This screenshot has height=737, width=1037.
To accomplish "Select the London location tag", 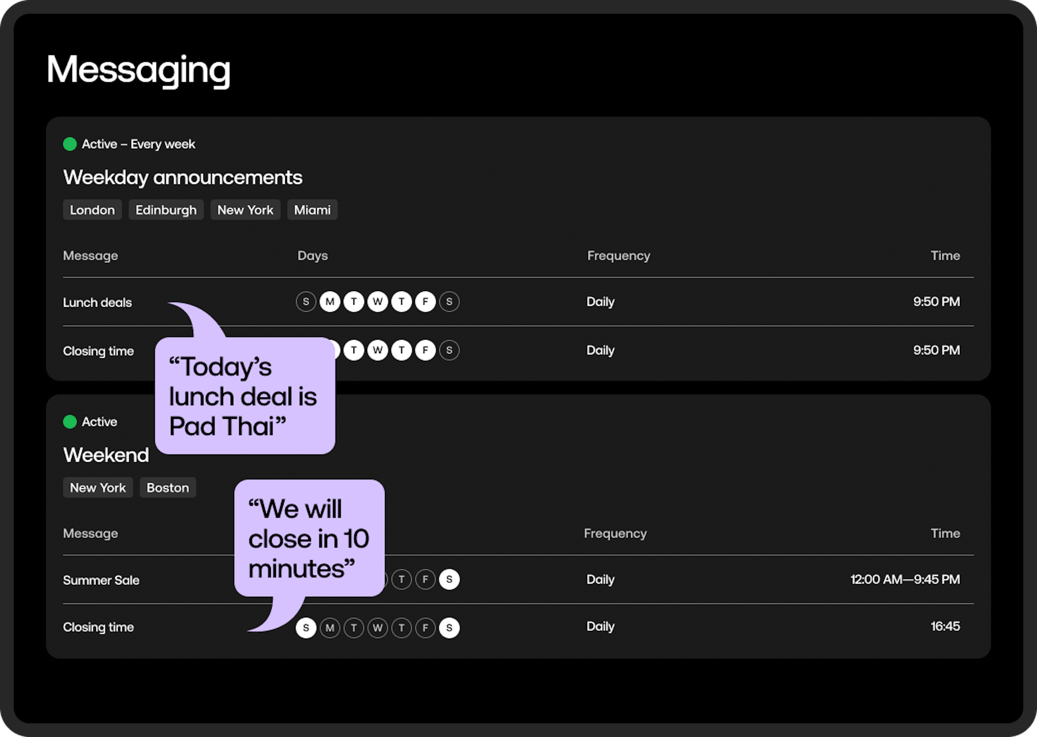I will [x=92, y=210].
